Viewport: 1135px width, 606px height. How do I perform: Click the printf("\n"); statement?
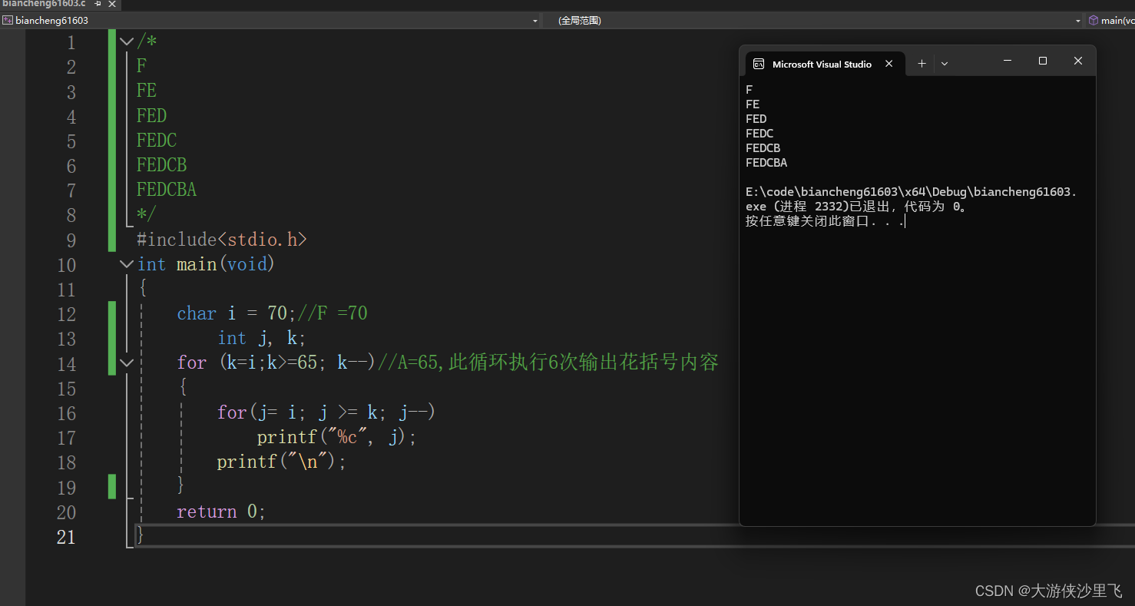pos(282,462)
